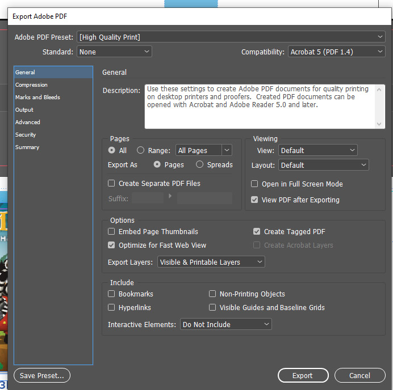Open the Layout dropdown under Viewing
Viewport: 393px width, 390px height.
click(x=324, y=165)
